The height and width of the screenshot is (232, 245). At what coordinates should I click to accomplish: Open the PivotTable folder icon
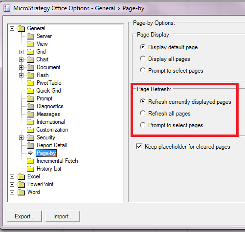pos(30,83)
